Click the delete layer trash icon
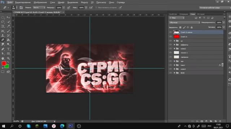231x129 pixels. pyautogui.click(x=220, y=121)
